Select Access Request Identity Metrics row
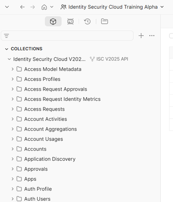 (x=80, y=99)
